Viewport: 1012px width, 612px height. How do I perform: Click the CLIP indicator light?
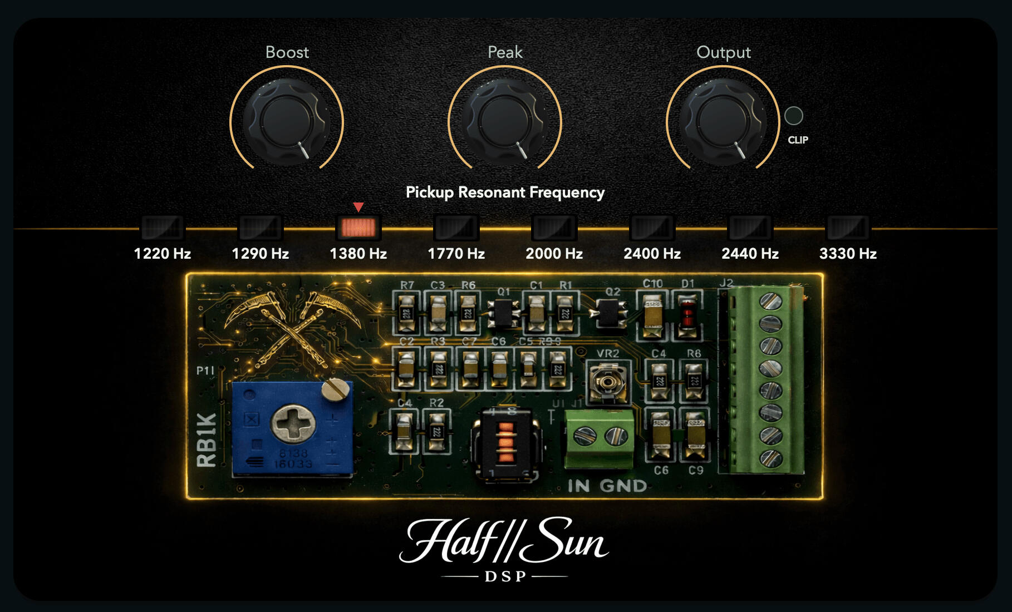coord(793,116)
